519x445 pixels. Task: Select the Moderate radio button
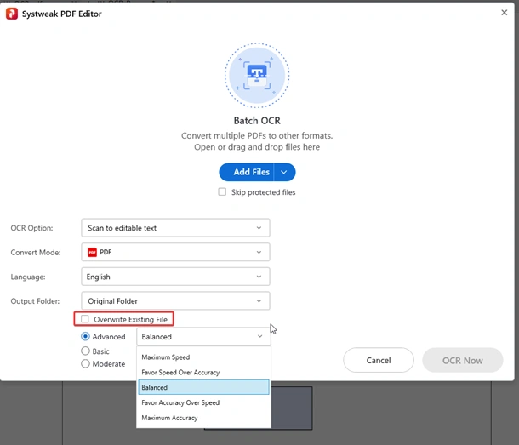[x=85, y=363]
